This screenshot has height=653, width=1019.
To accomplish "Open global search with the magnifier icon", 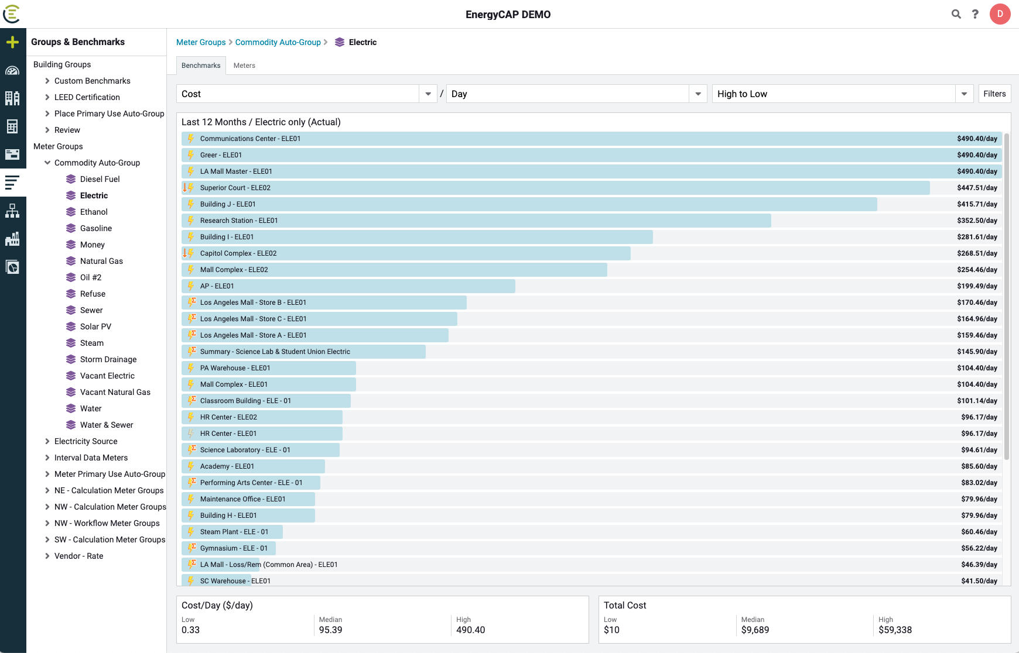I will [956, 14].
